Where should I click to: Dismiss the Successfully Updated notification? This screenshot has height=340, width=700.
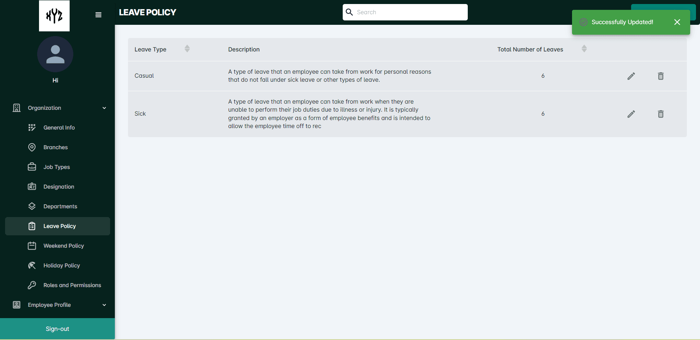[x=677, y=22]
